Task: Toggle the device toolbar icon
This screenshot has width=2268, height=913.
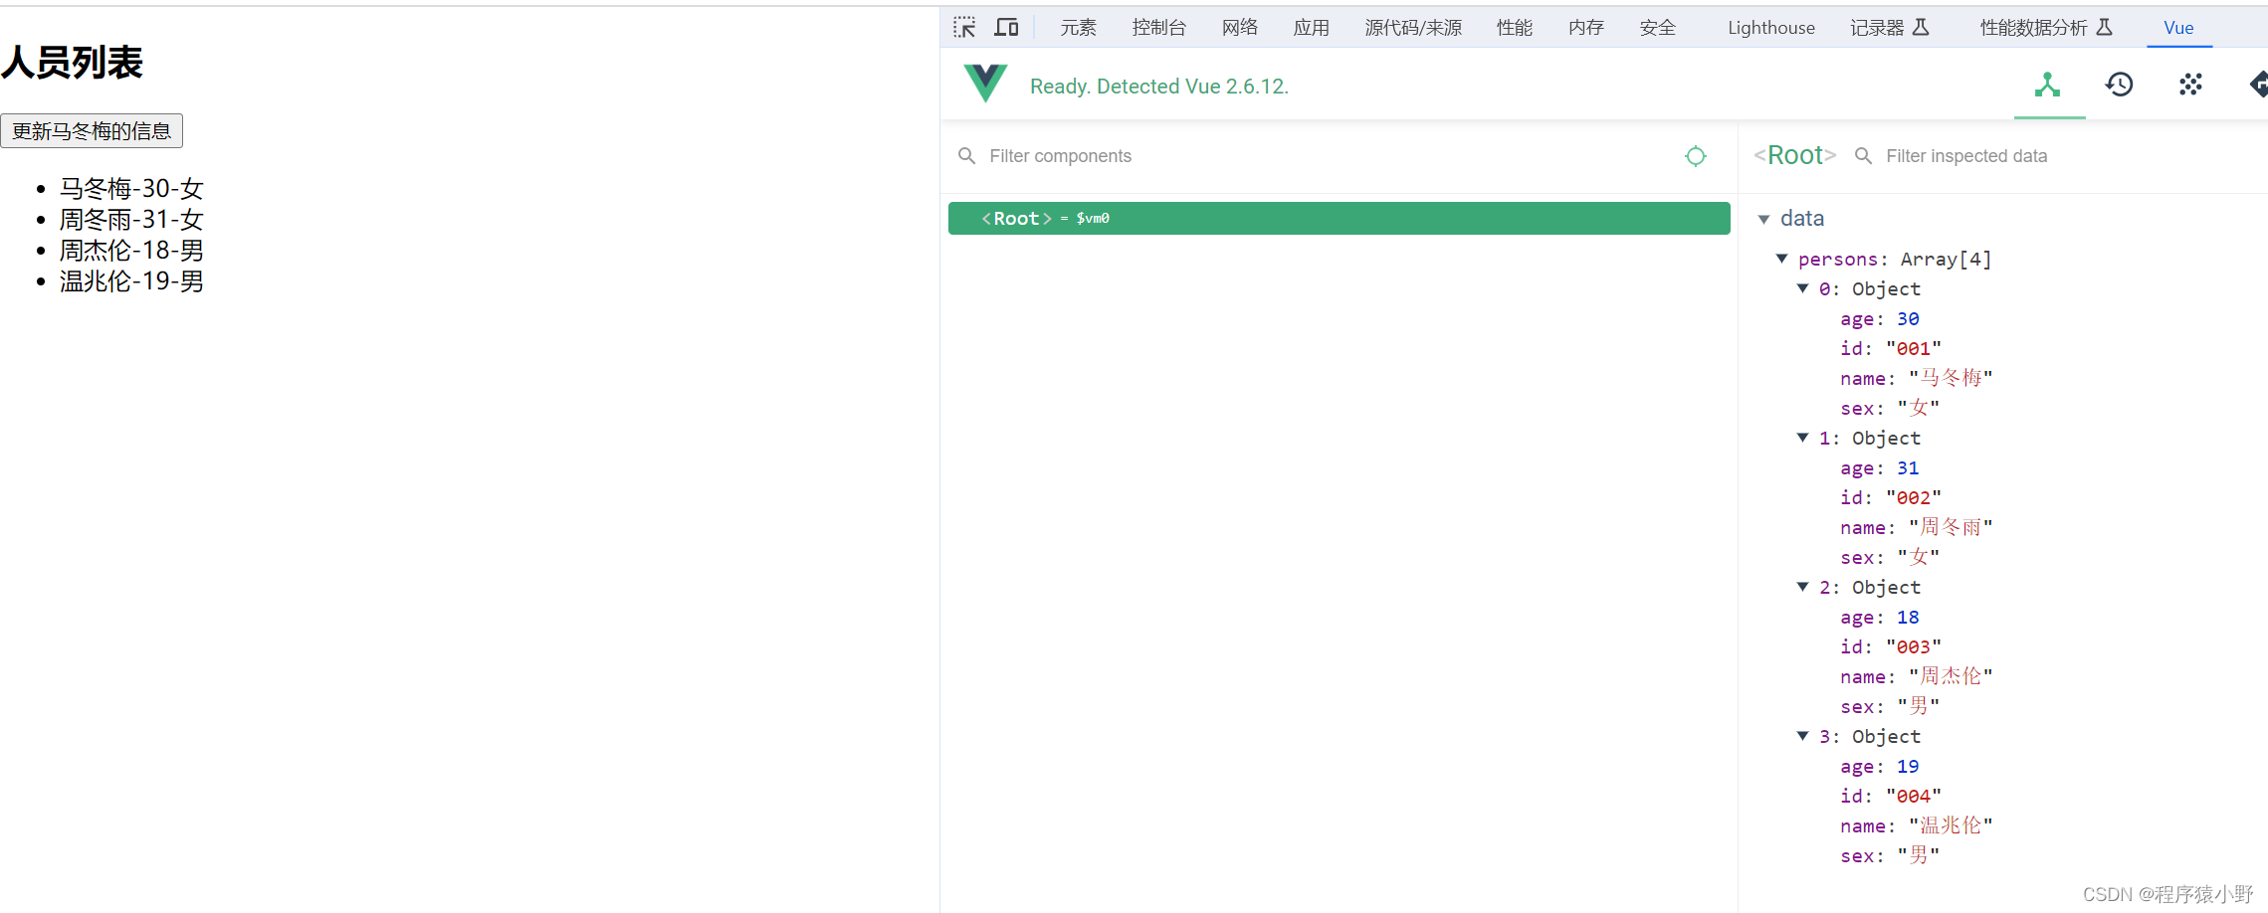Action: coord(1006,27)
